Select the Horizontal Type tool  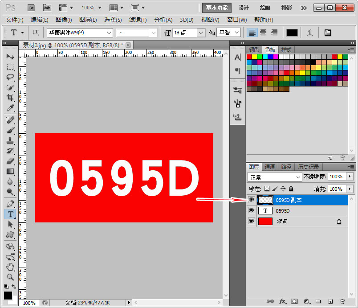[10, 214]
